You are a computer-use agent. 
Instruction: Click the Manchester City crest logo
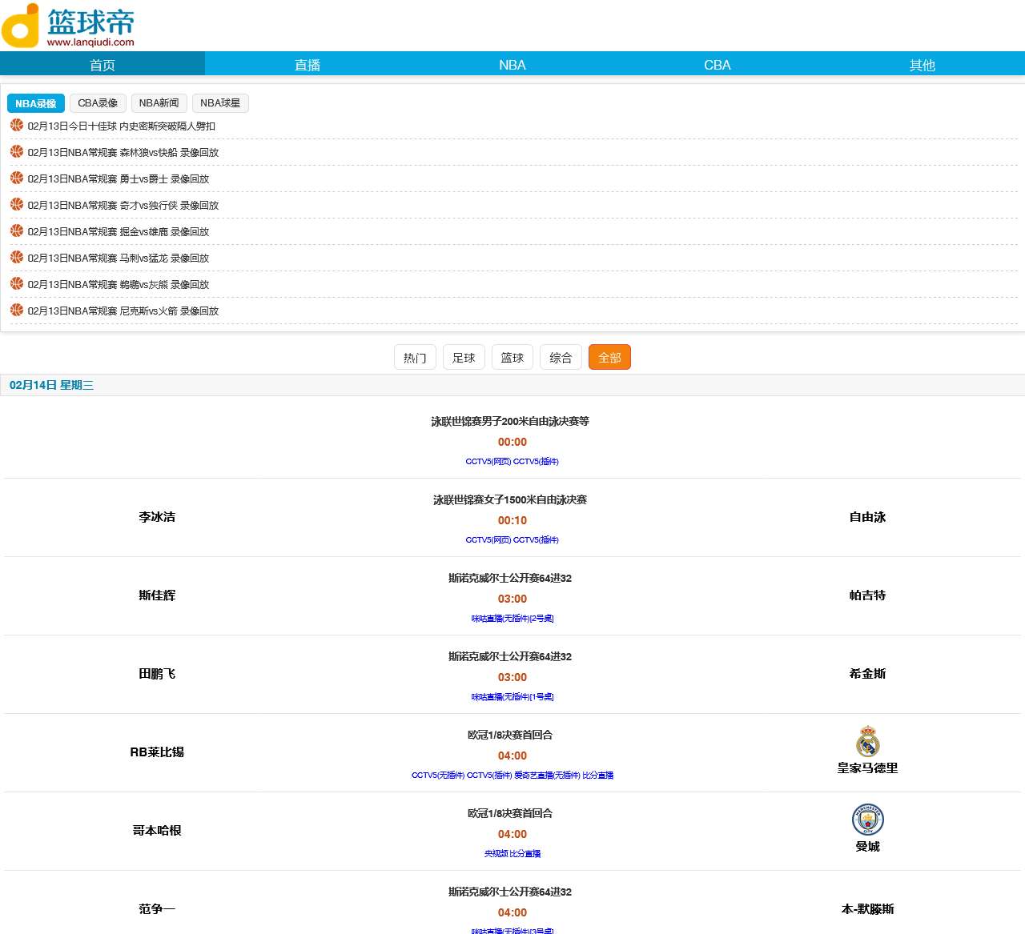click(867, 820)
